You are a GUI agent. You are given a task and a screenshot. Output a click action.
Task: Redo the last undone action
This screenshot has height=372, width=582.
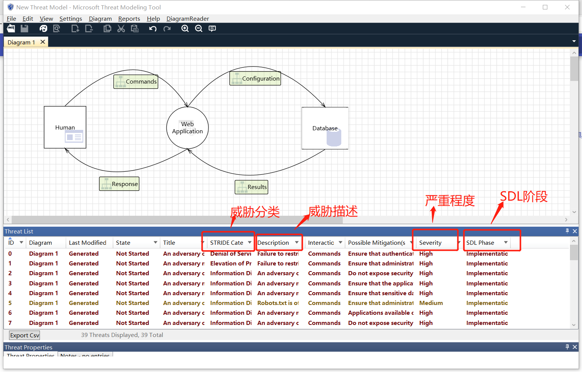coord(167,29)
